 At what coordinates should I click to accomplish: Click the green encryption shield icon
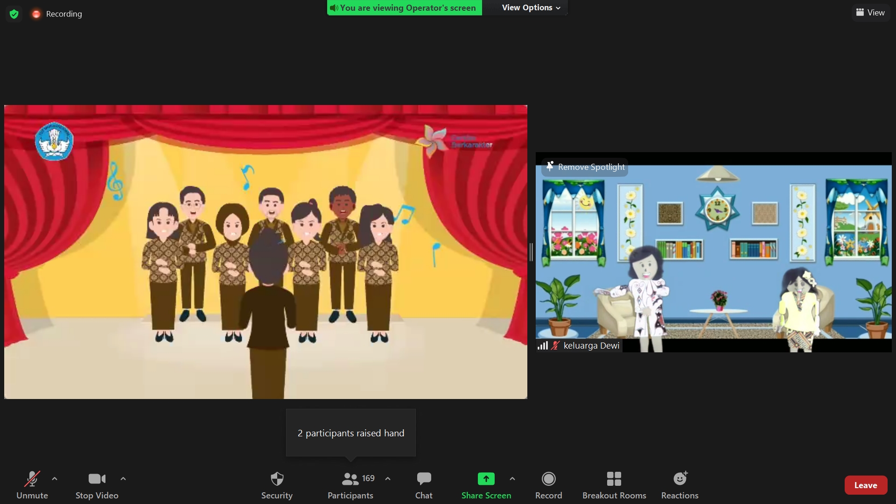pyautogui.click(x=14, y=14)
